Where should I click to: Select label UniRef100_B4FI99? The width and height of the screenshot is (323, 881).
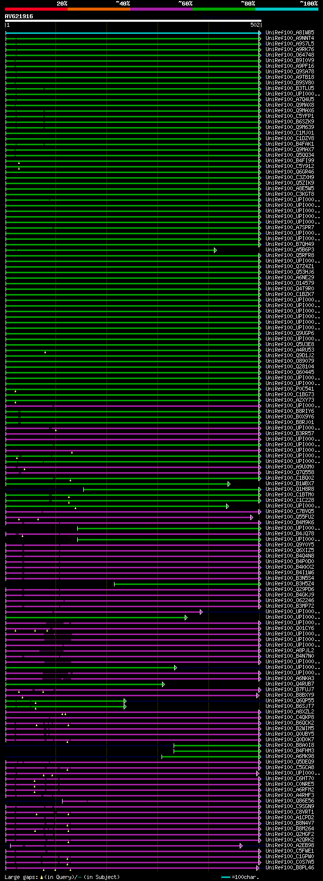pos(290,161)
